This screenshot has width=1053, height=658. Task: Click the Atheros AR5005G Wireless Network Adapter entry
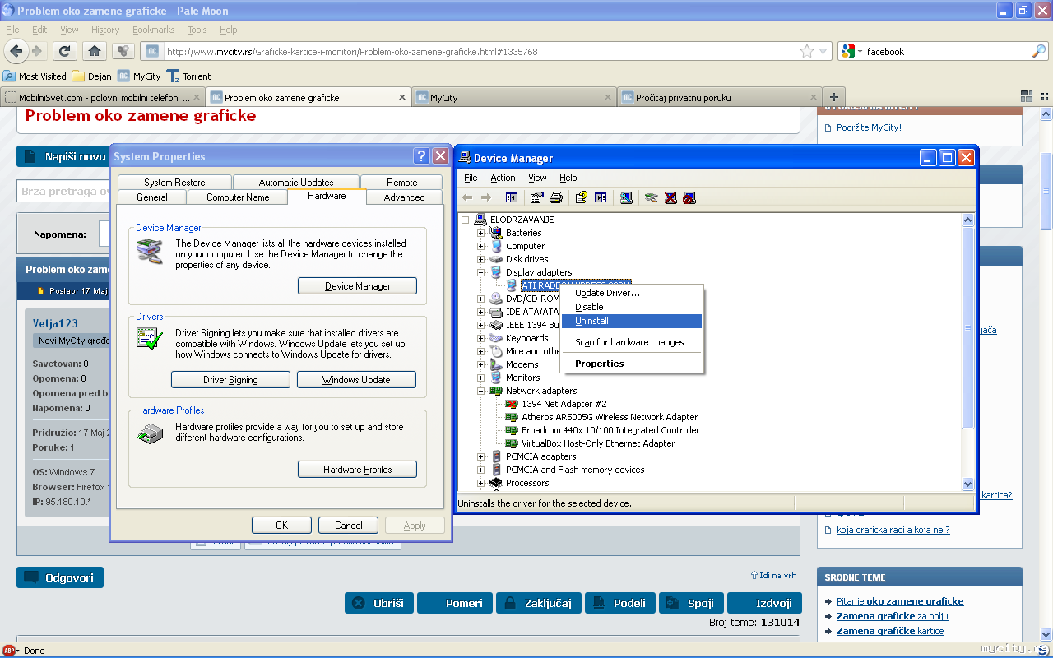pos(610,417)
